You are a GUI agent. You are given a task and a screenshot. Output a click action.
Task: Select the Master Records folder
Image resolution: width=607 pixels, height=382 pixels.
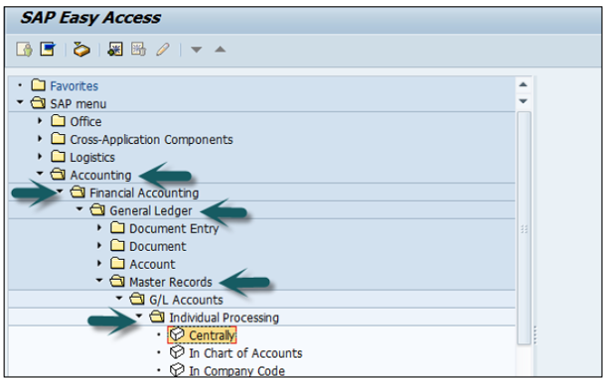170,282
